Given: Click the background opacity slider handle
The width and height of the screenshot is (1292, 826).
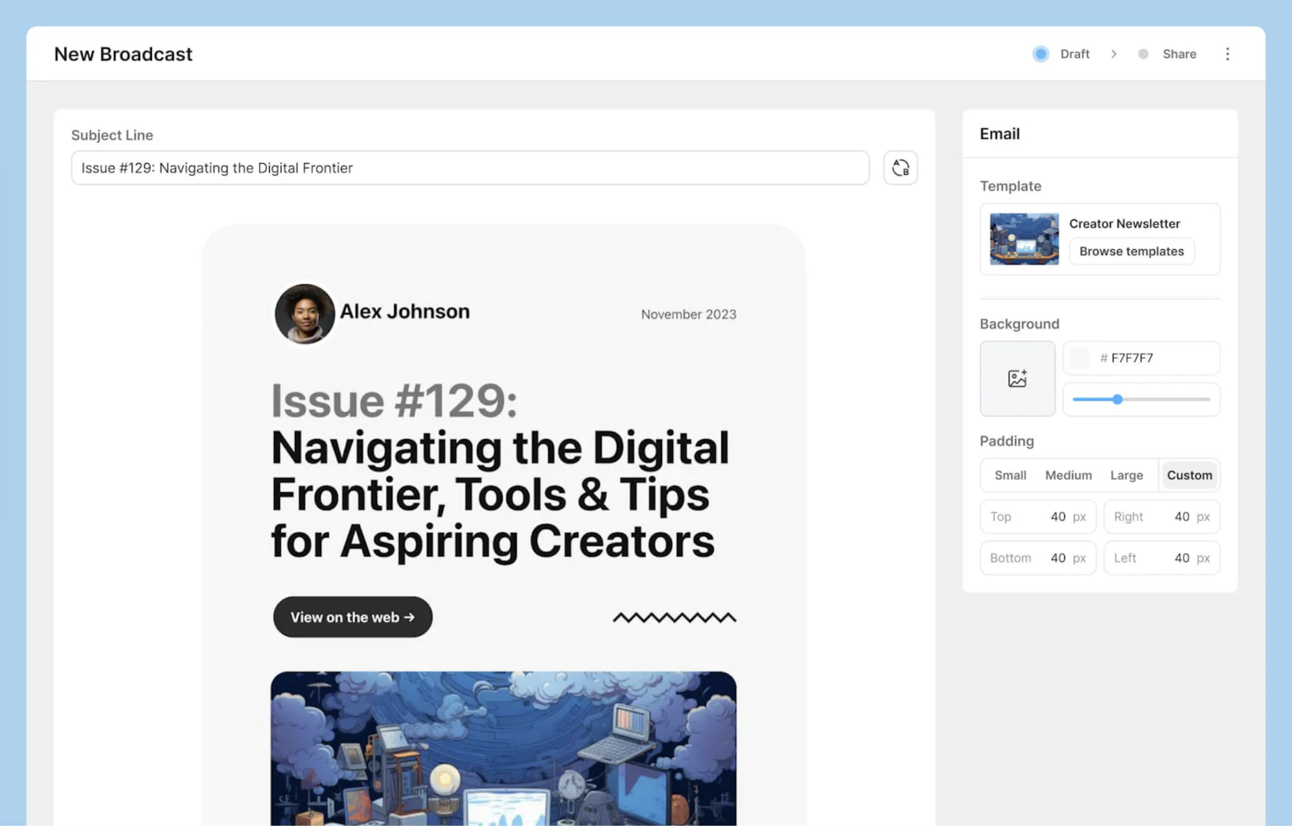Looking at the screenshot, I should pyautogui.click(x=1117, y=399).
